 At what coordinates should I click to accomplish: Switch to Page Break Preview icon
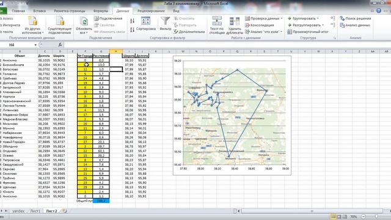tap(345, 217)
